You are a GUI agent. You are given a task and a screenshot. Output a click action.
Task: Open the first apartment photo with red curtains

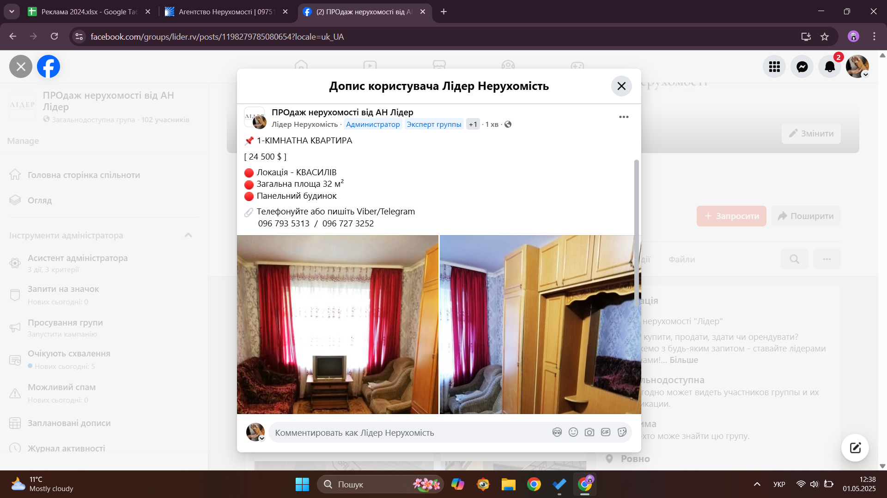click(337, 325)
